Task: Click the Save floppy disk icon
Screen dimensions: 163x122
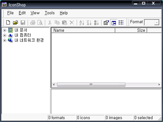Action: pos(23,23)
